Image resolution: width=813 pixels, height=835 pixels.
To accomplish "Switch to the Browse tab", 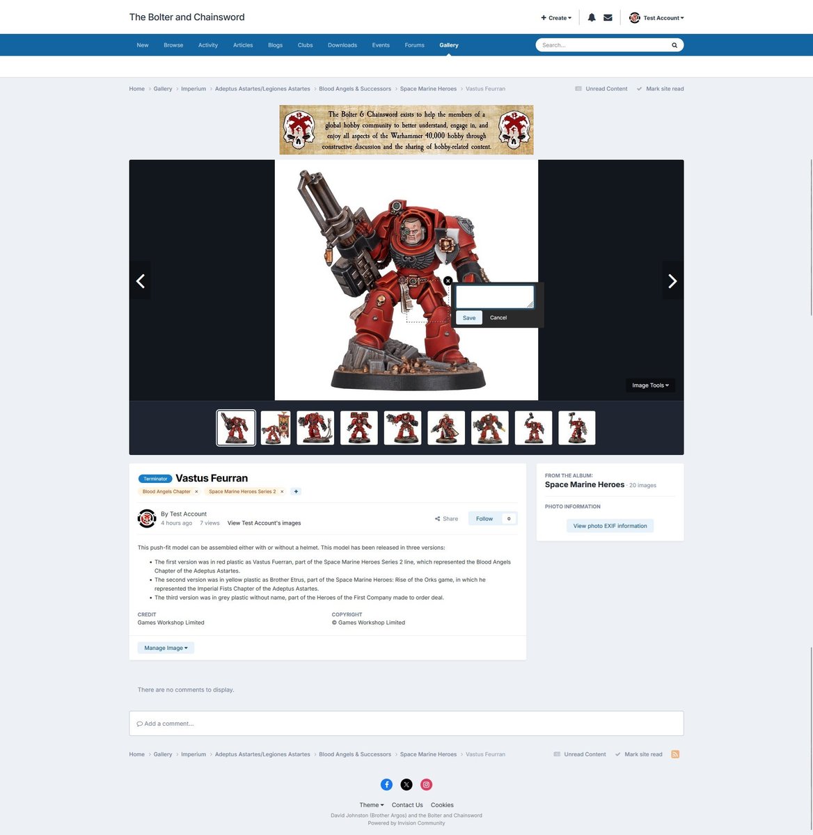I will click(x=173, y=45).
